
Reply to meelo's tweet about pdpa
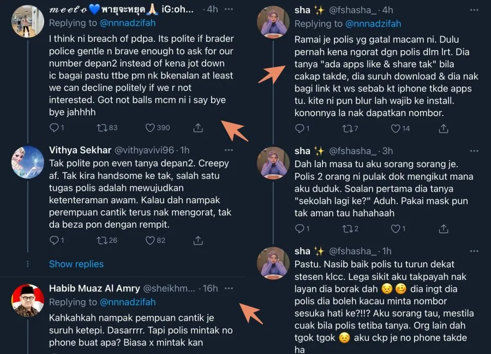click(54, 127)
